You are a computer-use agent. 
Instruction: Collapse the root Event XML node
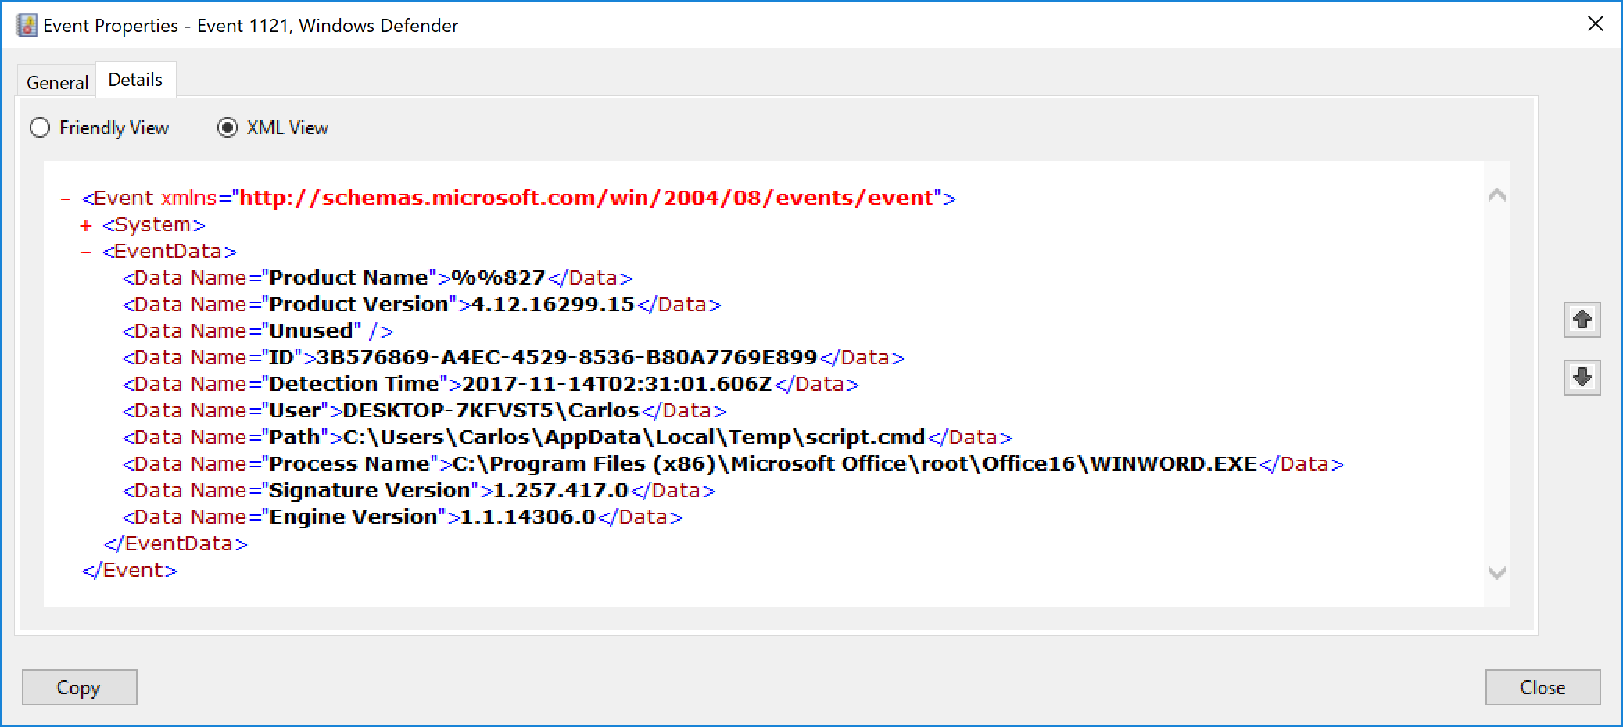coord(66,199)
